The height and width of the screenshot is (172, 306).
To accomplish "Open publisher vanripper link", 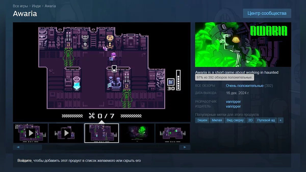I will 233,106.
